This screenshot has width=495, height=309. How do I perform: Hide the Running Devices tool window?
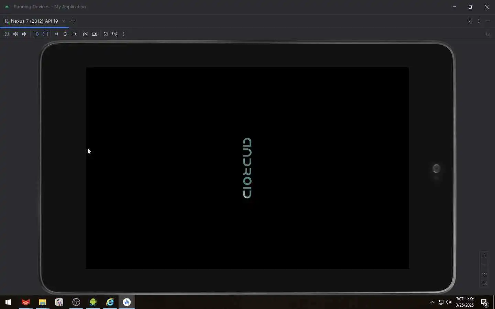(488, 21)
